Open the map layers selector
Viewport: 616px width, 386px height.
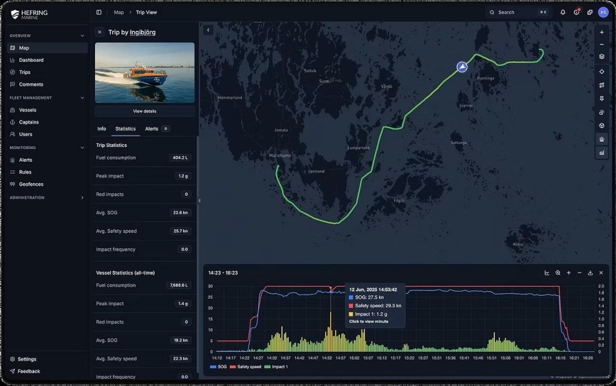(x=602, y=57)
